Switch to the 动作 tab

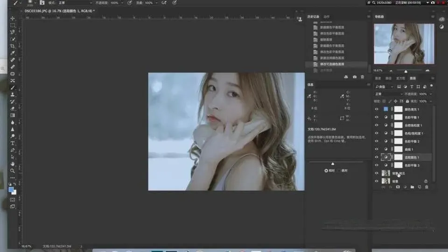point(326,17)
